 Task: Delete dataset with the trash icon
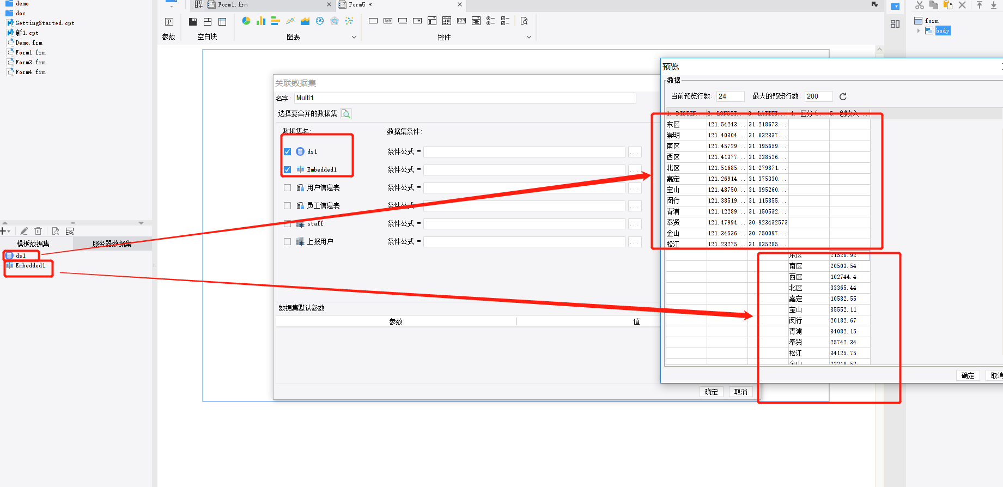point(38,231)
